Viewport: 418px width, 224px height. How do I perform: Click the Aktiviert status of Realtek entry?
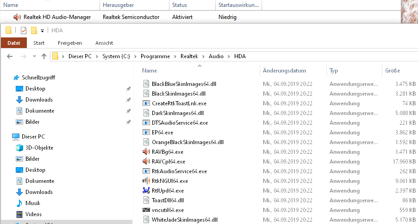click(182, 17)
